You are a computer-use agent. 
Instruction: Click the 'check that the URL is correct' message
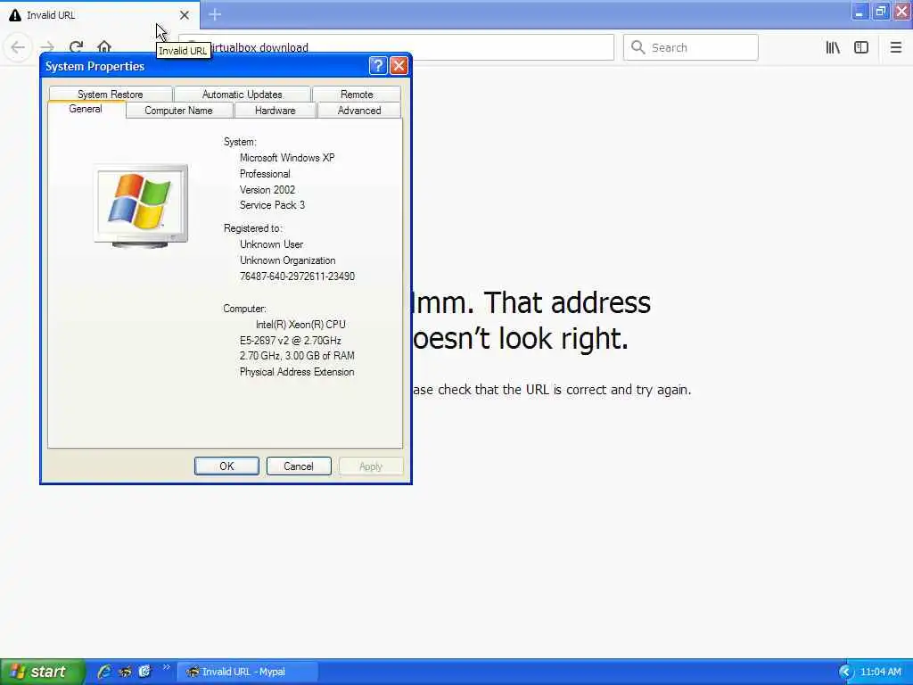click(552, 390)
